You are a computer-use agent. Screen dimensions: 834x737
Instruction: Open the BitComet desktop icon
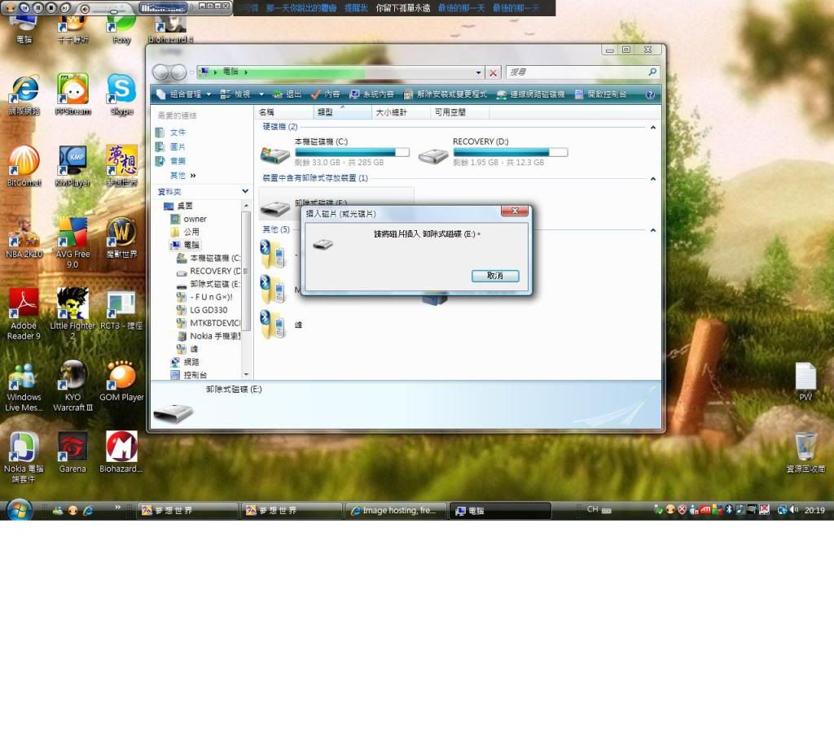(x=24, y=161)
